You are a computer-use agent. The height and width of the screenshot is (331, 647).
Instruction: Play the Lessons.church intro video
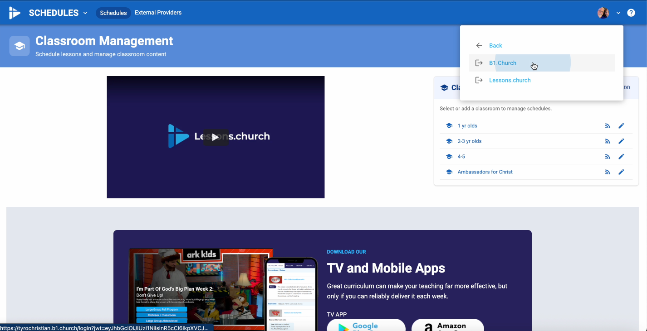[216, 137]
